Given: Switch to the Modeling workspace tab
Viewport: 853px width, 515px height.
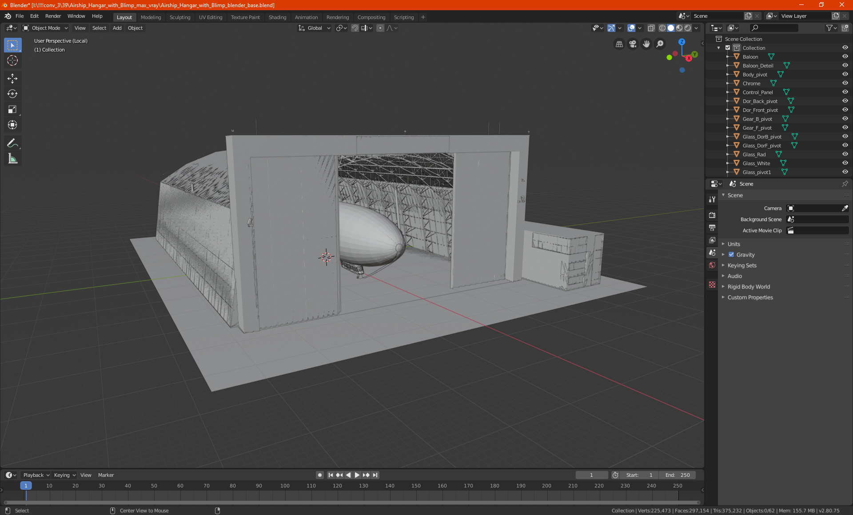Looking at the screenshot, I should (151, 17).
